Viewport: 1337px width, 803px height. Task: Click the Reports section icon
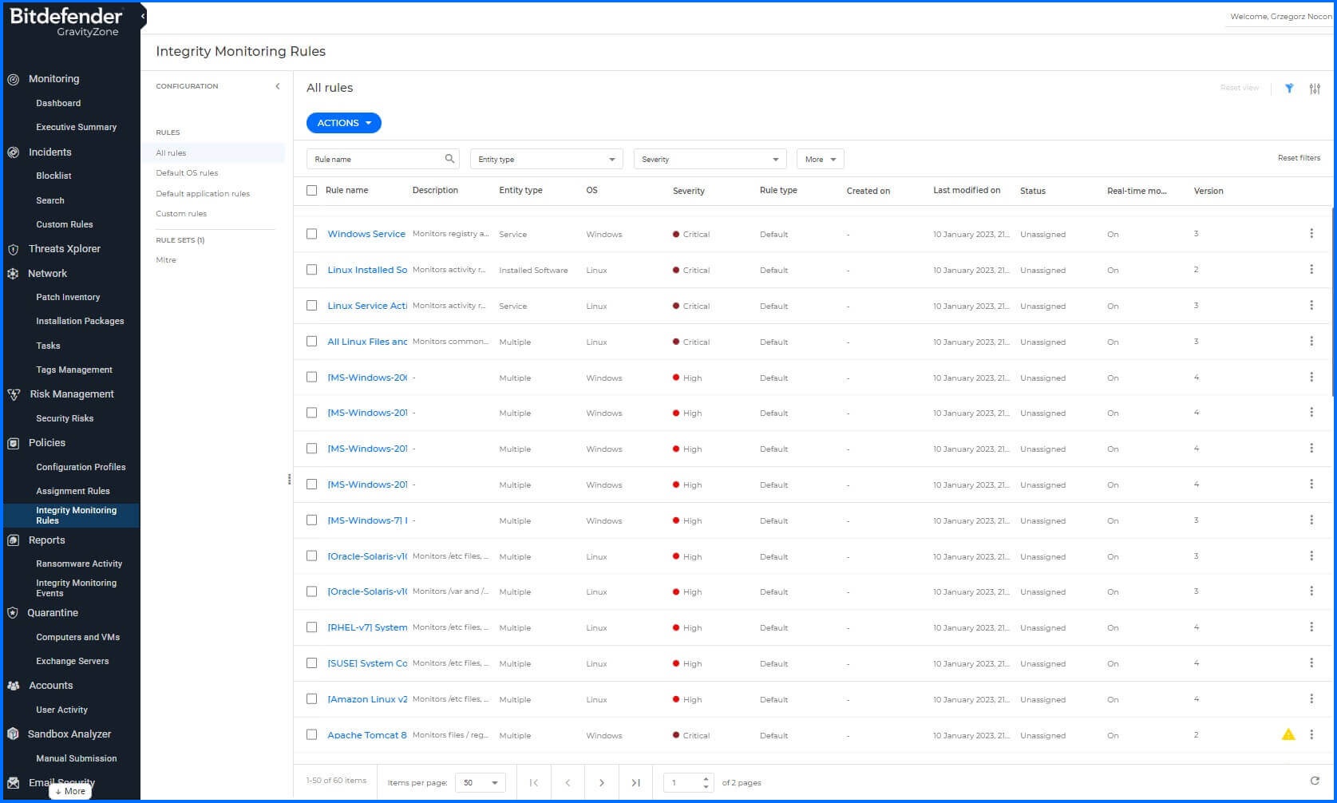[x=13, y=540]
